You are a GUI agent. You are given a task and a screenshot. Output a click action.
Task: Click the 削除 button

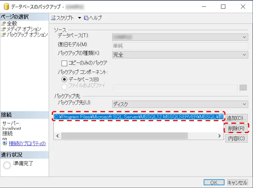[236, 128]
